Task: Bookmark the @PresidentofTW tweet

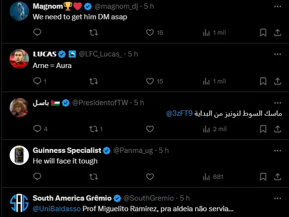Action: pyautogui.click(x=263, y=129)
